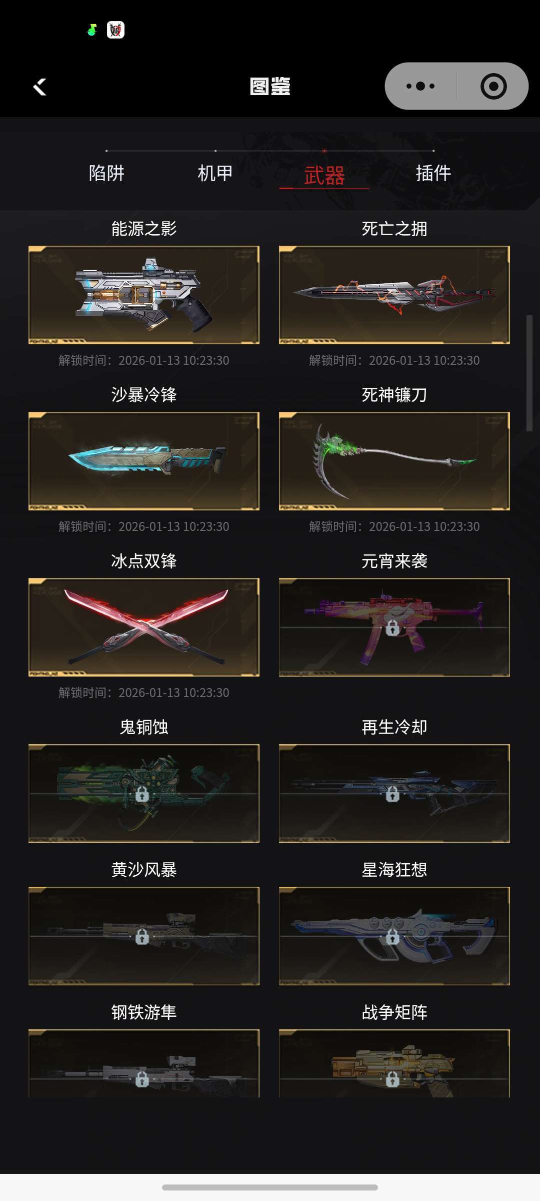Tap the lock icon on 元宵来袭

click(392, 628)
